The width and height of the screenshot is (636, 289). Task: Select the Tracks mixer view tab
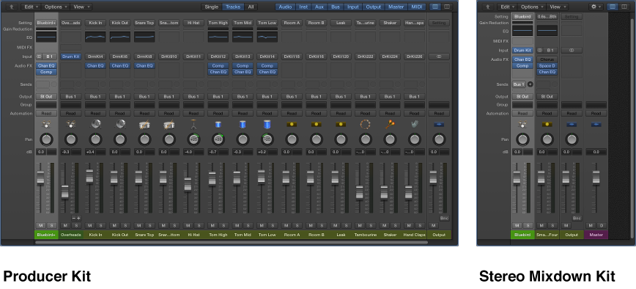click(233, 7)
